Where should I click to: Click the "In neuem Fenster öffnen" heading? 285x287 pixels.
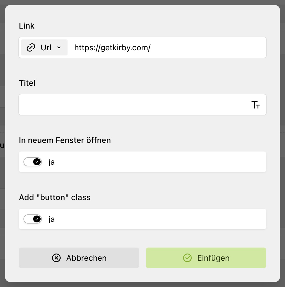[x=65, y=140]
